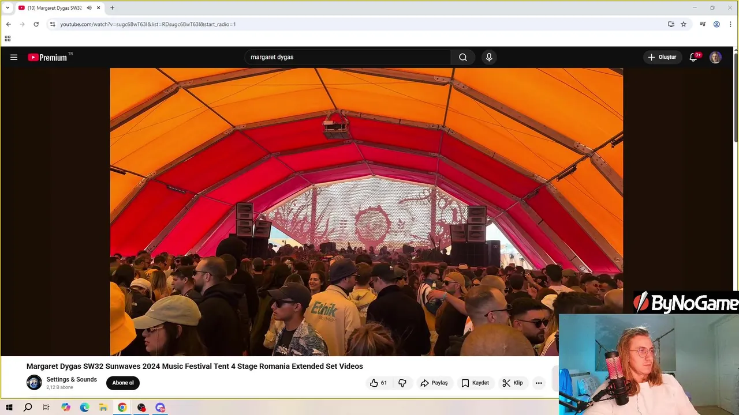Open the YouTube account avatar menu
Image resolution: width=739 pixels, height=415 pixels.
tap(715, 57)
